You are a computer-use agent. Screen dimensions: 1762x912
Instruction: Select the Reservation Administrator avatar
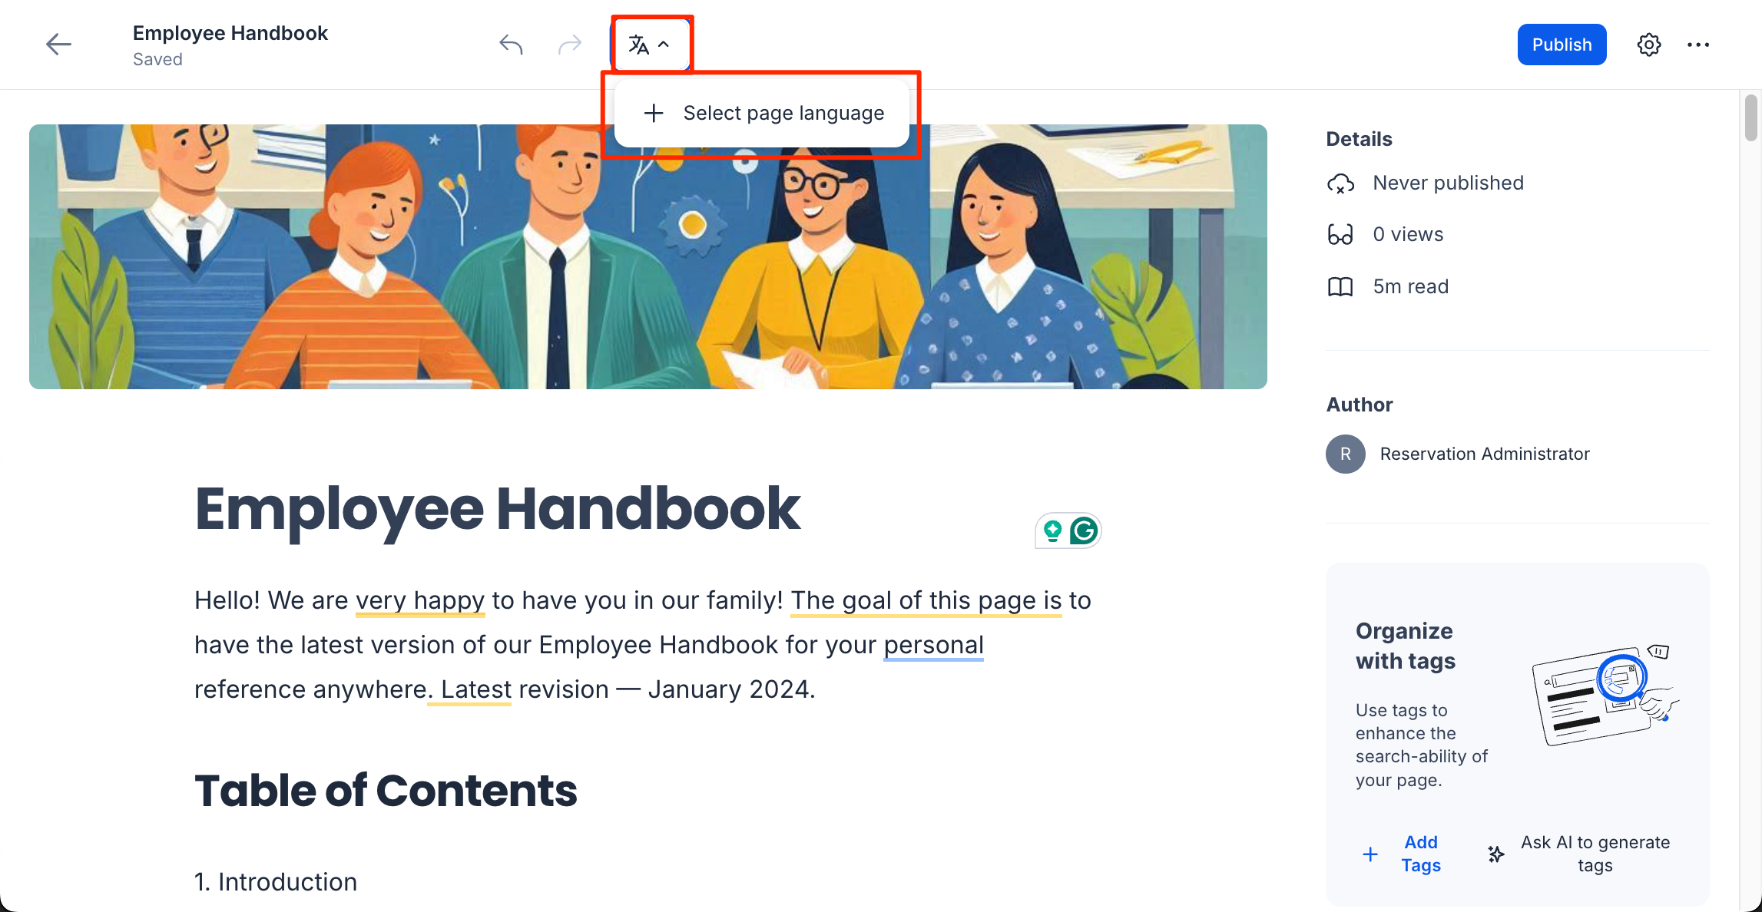click(1346, 454)
